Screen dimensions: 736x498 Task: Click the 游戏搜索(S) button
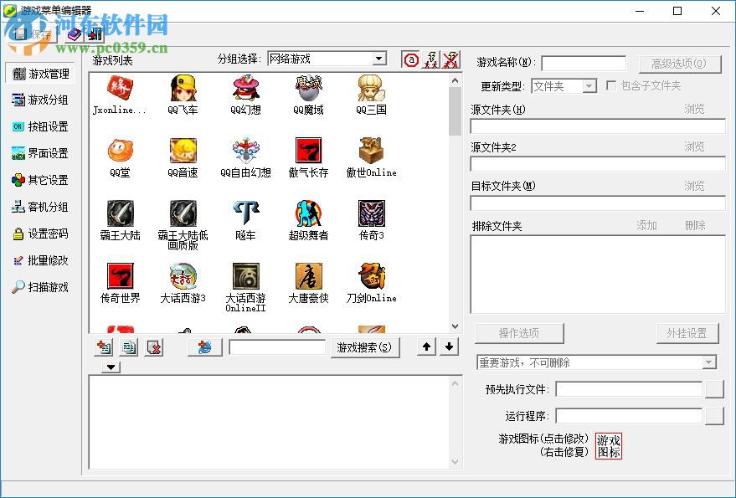(364, 346)
